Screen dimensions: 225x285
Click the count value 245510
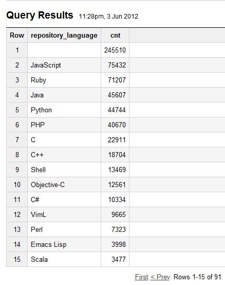pos(115,50)
